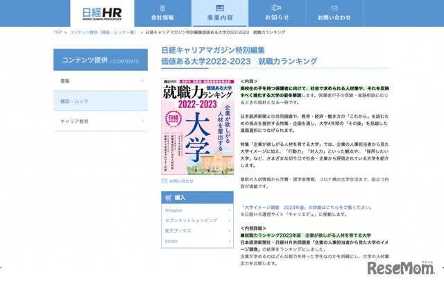Click the chevron next to キャリア教育
444x284 pixels.
pos(142,121)
